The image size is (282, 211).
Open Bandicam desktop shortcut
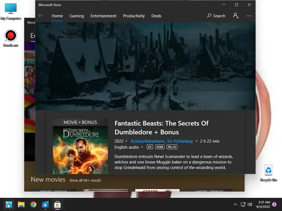(x=11, y=38)
